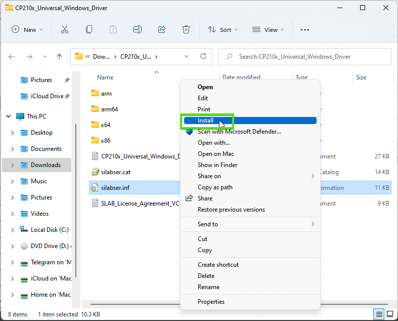Select Properties in the context menu

pos(211,302)
